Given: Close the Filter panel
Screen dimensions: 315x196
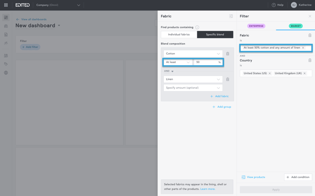Looking at the screenshot, I should click(x=310, y=16).
